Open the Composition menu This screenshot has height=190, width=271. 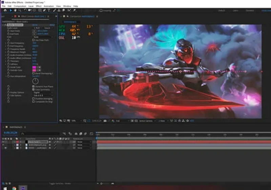pos(20,6)
